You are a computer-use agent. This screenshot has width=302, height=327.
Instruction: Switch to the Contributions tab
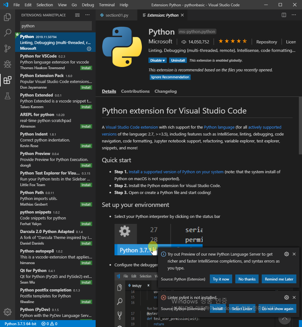(x=135, y=91)
